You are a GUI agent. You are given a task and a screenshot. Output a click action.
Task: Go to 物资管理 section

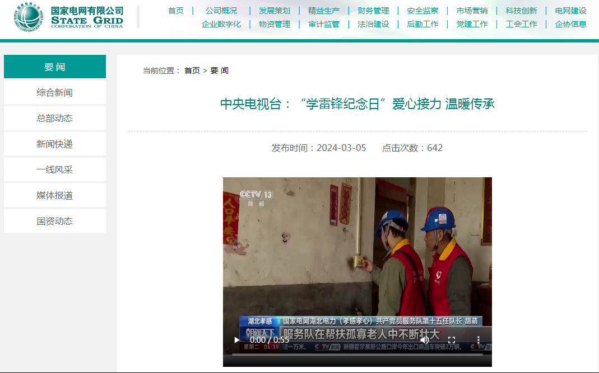(x=275, y=24)
